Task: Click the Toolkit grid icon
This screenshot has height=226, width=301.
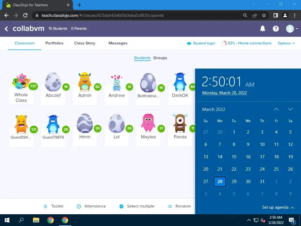Action: (46, 206)
